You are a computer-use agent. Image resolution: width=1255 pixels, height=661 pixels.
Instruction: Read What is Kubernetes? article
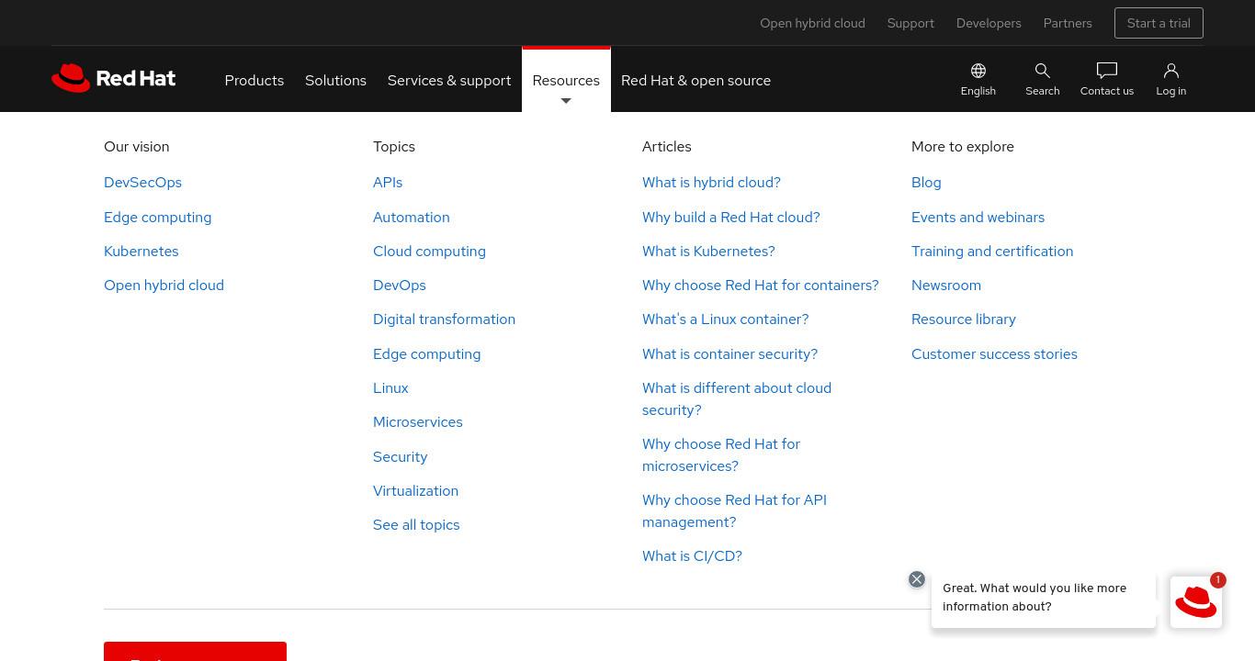click(x=708, y=251)
